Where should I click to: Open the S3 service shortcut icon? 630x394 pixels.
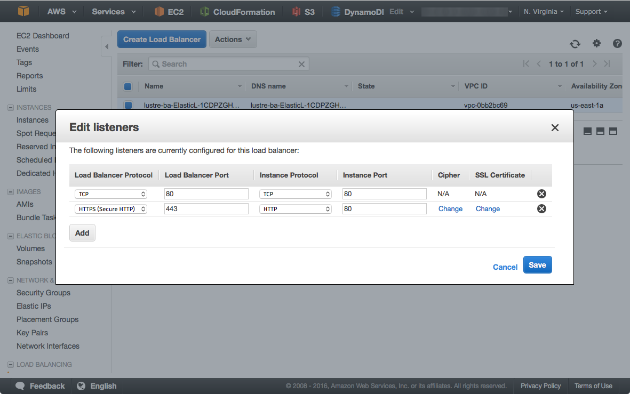point(296,12)
